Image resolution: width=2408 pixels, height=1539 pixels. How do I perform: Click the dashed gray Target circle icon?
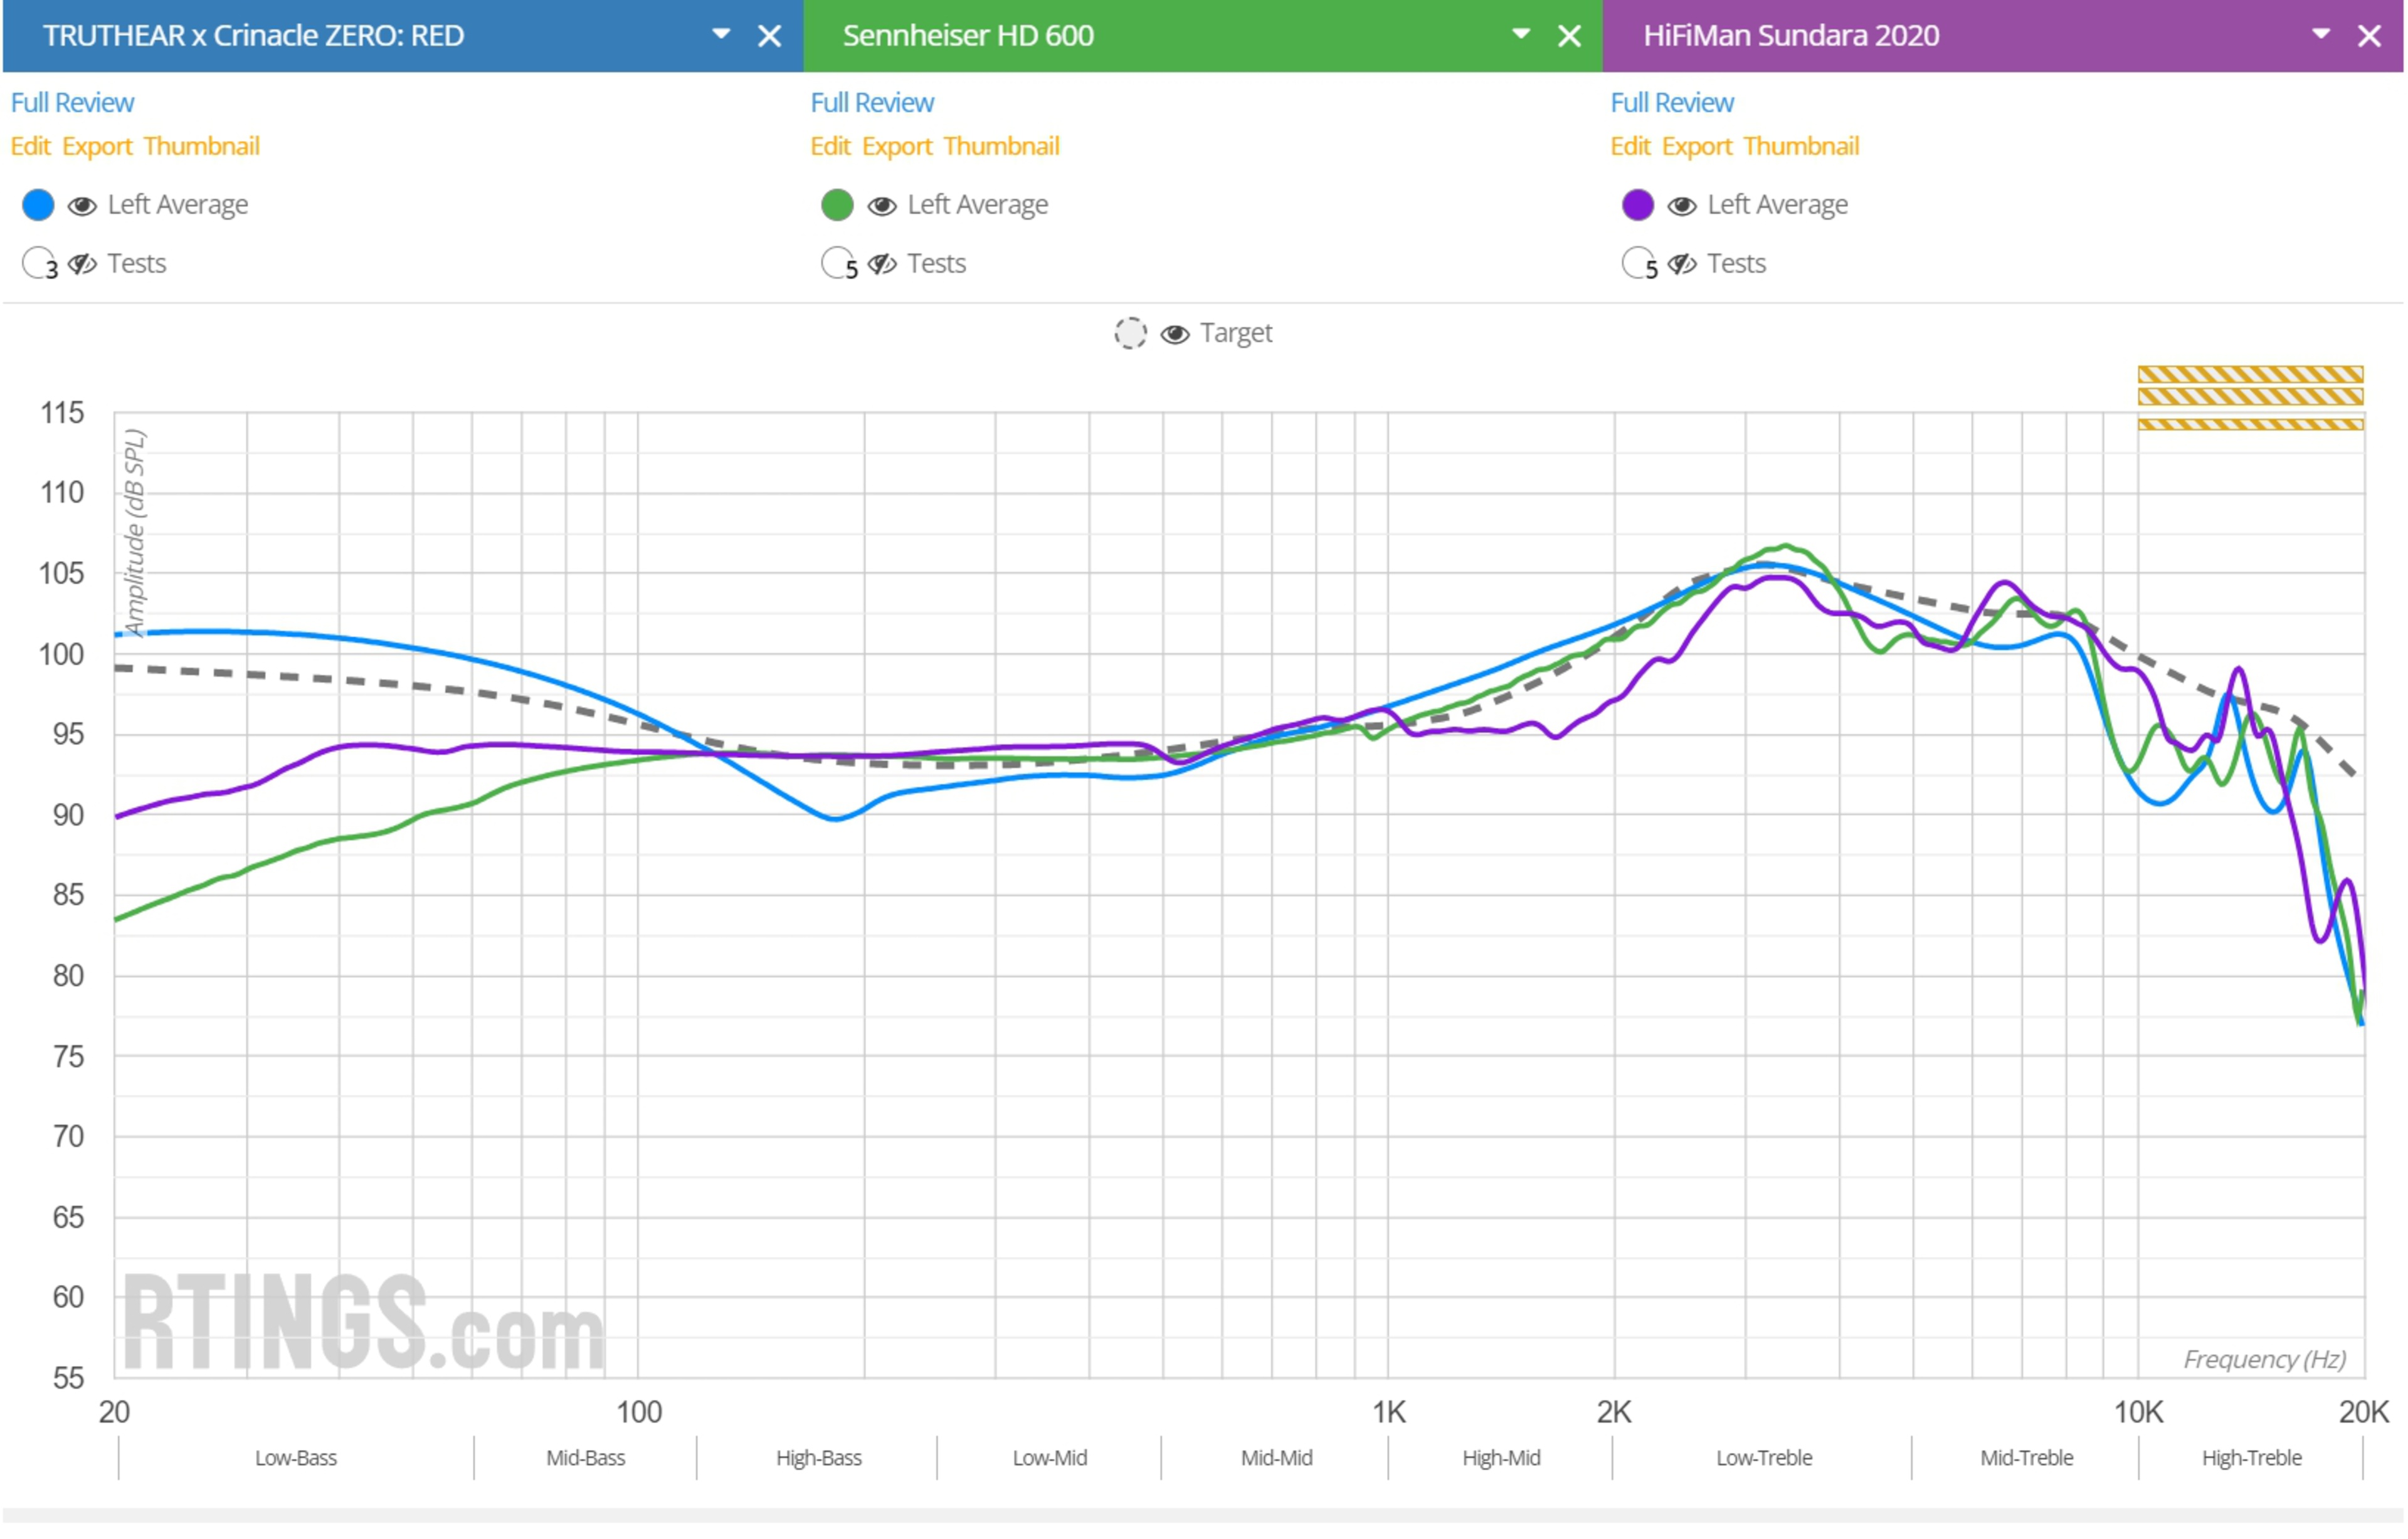point(1130,334)
